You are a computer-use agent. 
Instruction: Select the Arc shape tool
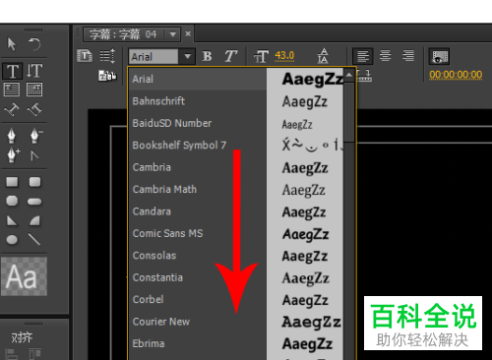[34, 220]
